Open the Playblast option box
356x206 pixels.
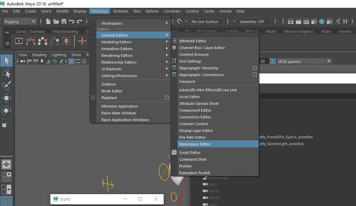coord(167,98)
